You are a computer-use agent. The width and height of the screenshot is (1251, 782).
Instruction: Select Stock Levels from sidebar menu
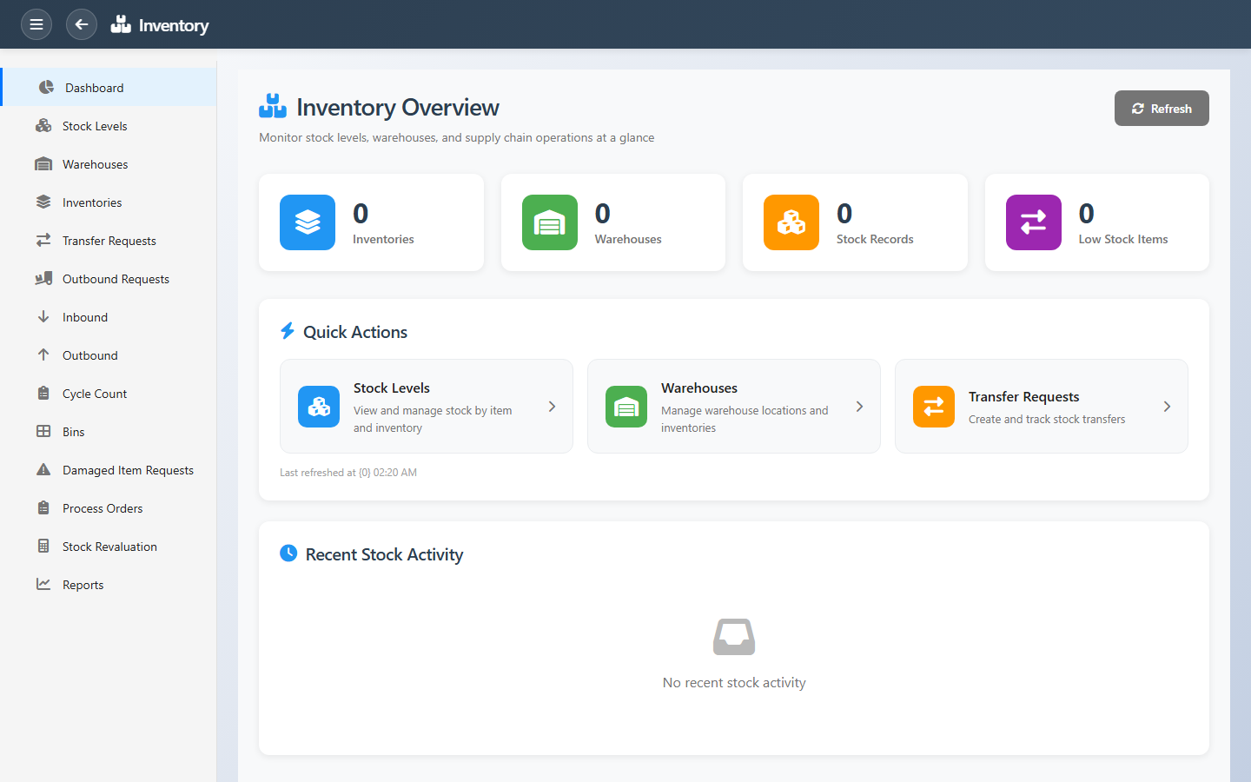point(95,126)
